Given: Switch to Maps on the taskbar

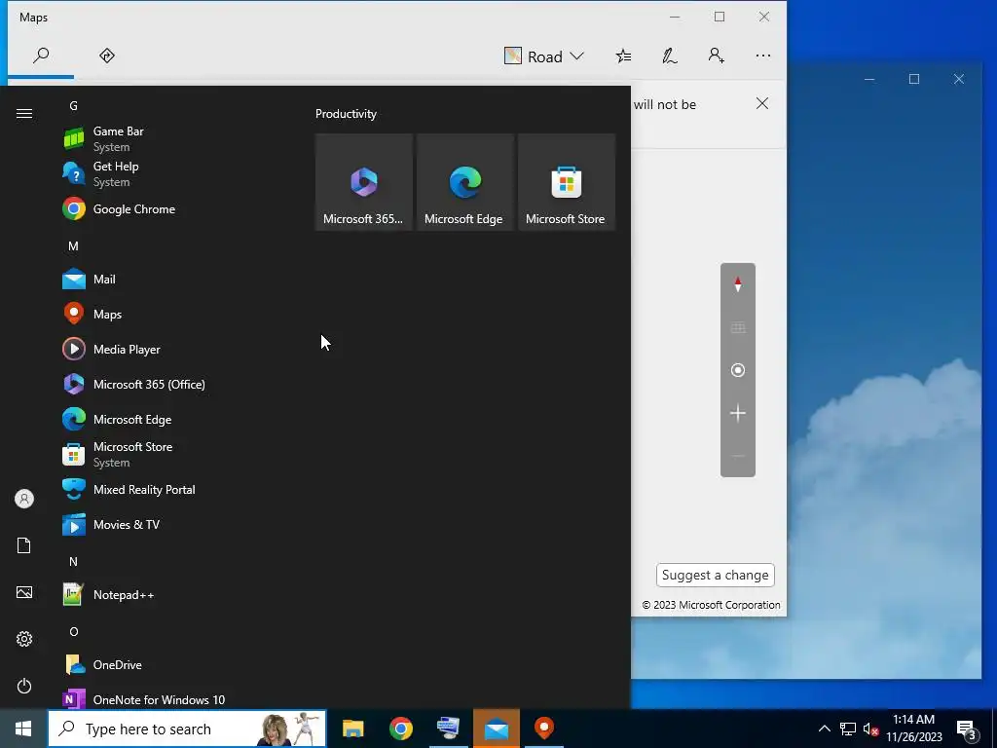Looking at the screenshot, I should (x=543, y=729).
